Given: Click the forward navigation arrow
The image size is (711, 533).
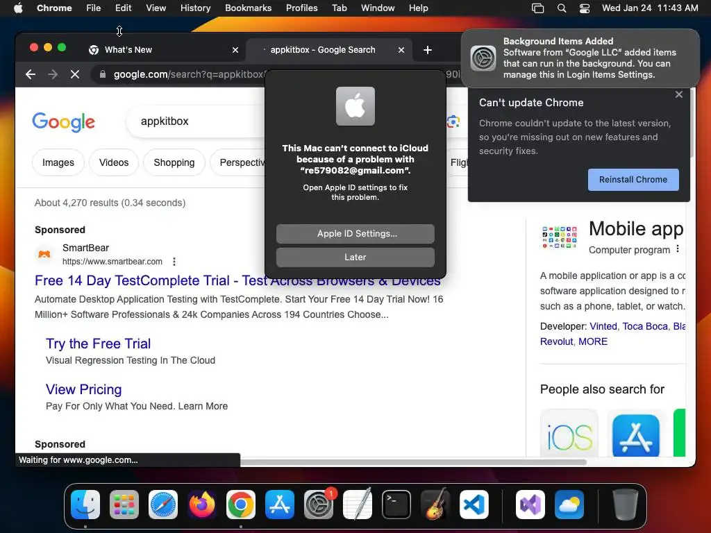Looking at the screenshot, I should tap(53, 74).
